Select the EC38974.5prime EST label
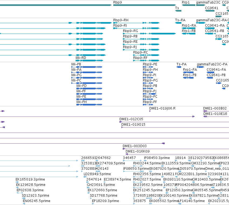 [x=117, y=179]
